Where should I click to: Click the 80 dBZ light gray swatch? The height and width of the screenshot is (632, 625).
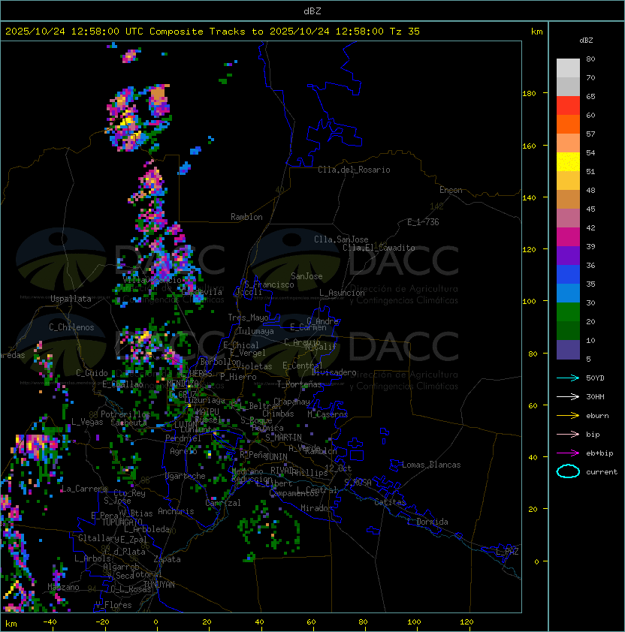click(568, 68)
